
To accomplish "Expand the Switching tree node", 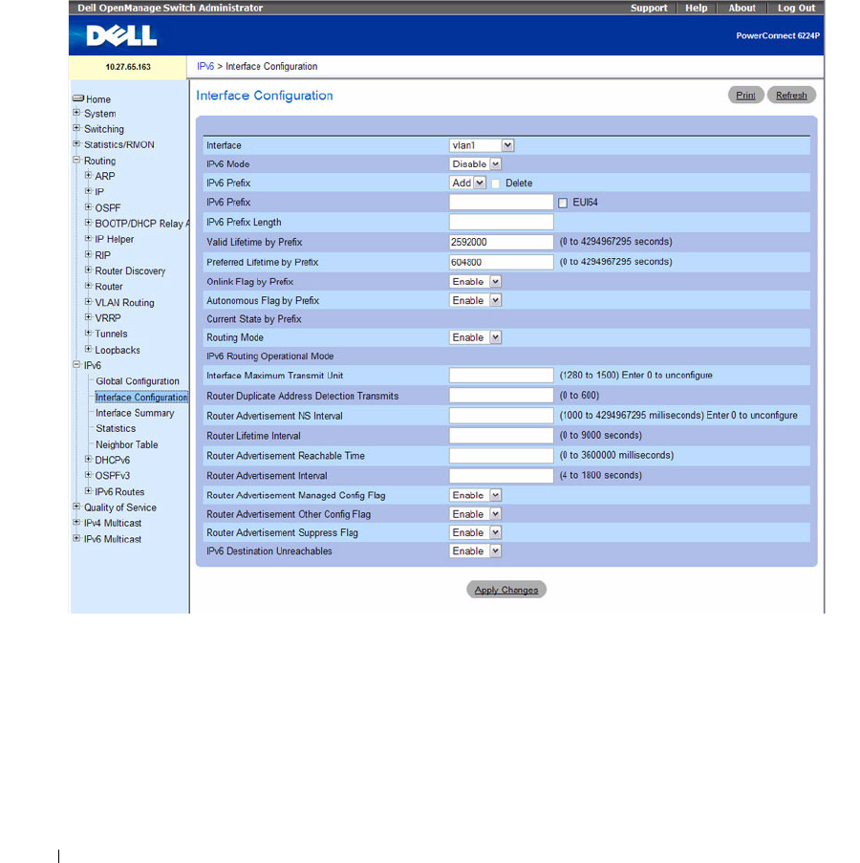I will point(76,128).
